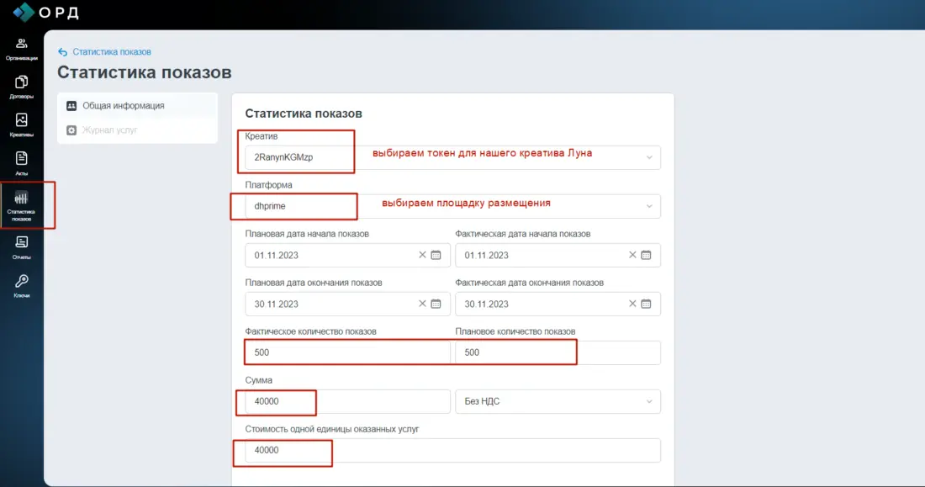Open the Организации sidebar section
Viewport: 925px width, 487px height.
pos(21,49)
